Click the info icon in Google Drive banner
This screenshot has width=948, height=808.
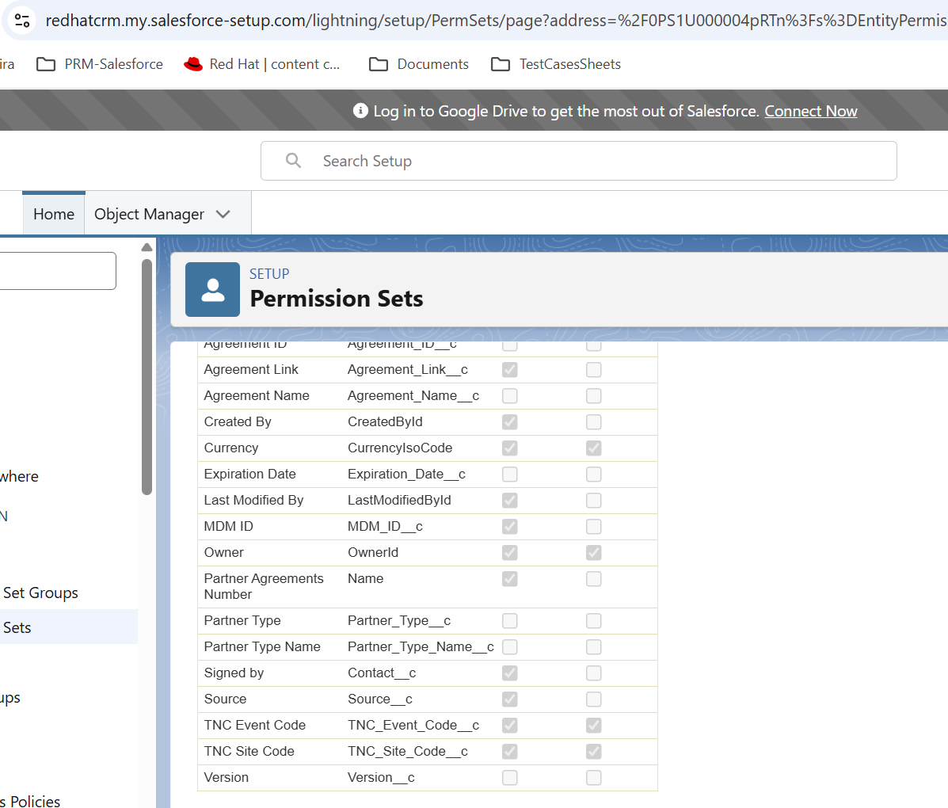tap(360, 111)
